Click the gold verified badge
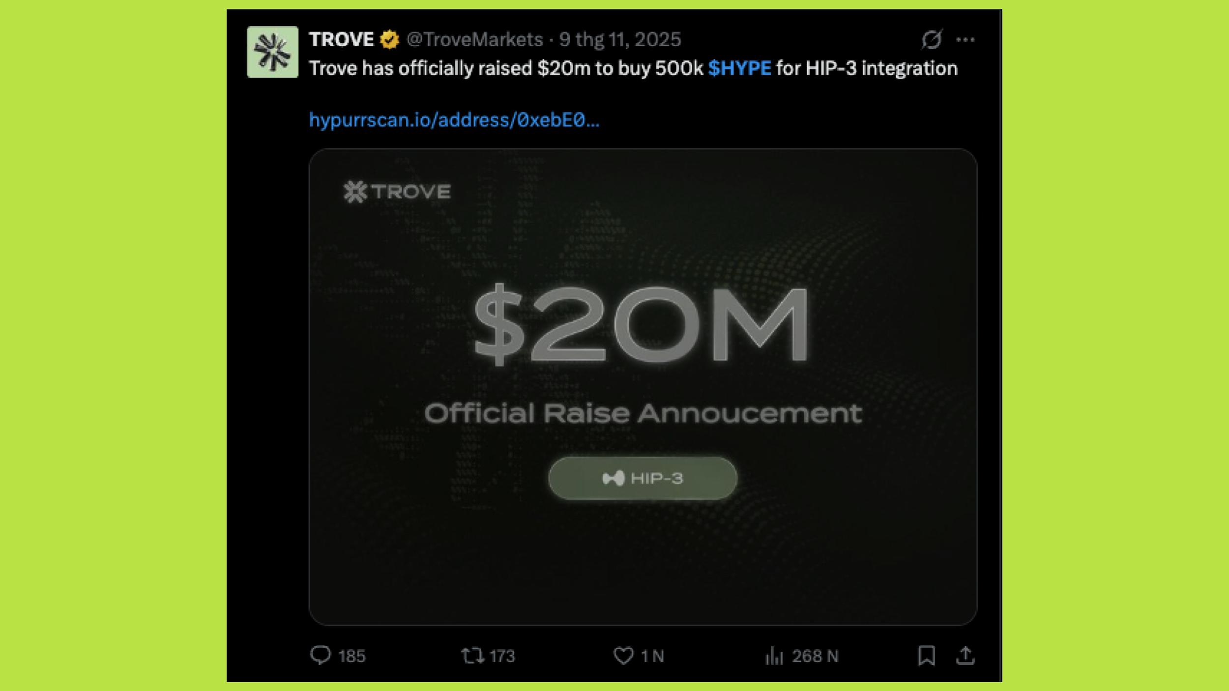The width and height of the screenshot is (1229, 691). (x=389, y=39)
